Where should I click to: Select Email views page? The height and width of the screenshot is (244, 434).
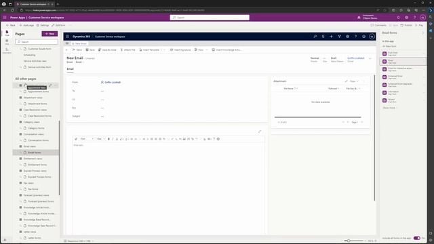pyautogui.click(x=29, y=146)
